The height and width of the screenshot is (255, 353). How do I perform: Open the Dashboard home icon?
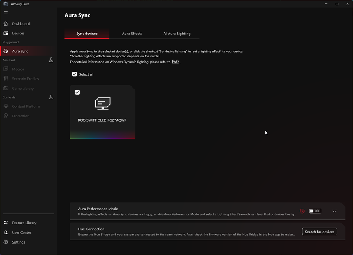coord(6,24)
